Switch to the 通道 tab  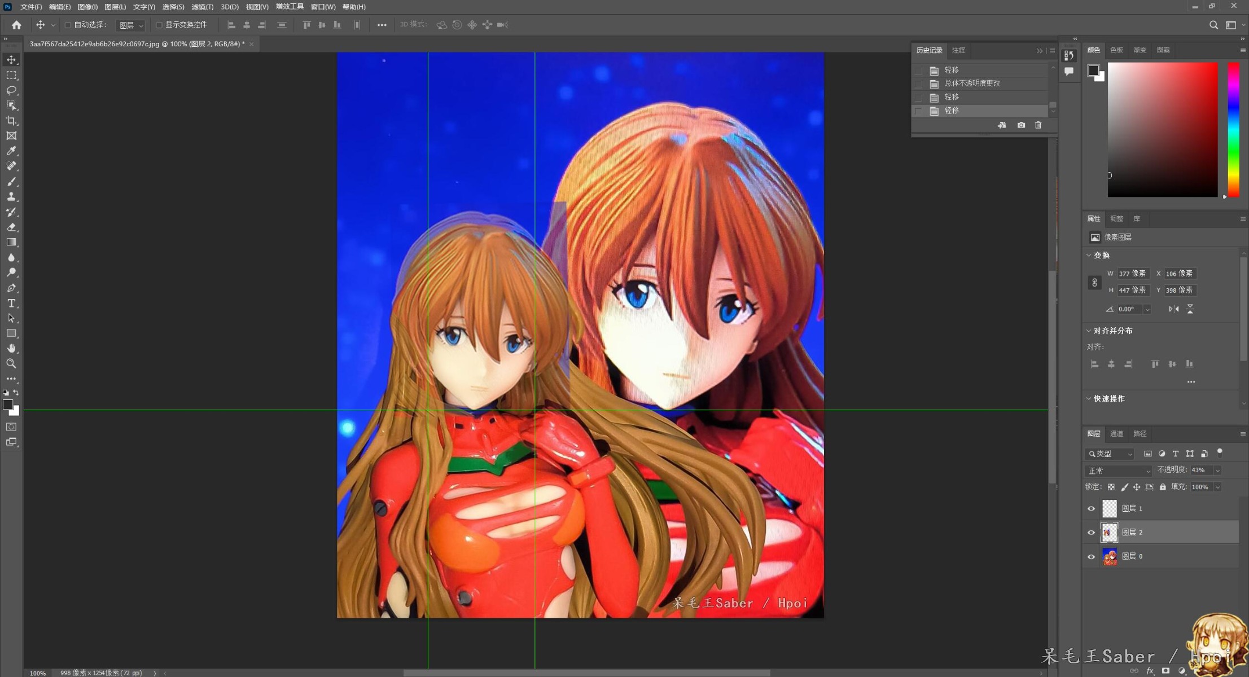click(1116, 433)
